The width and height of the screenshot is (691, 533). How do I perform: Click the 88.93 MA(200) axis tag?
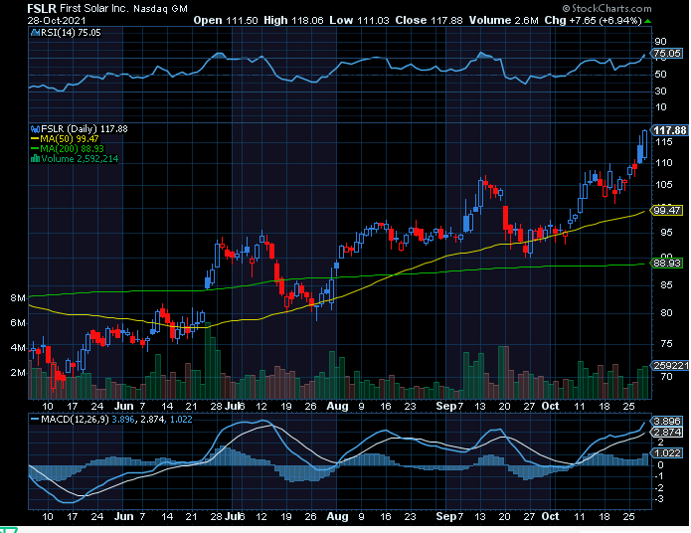click(x=667, y=264)
